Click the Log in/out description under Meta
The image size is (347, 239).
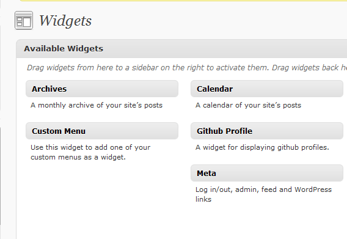pos(263,194)
